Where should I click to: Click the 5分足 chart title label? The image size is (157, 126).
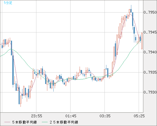point(8,3)
